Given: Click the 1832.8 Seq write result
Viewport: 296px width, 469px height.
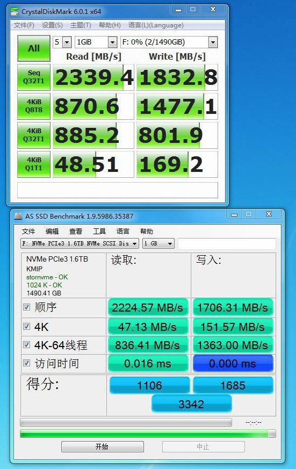Looking at the screenshot, I should click(x=177, y=77).
